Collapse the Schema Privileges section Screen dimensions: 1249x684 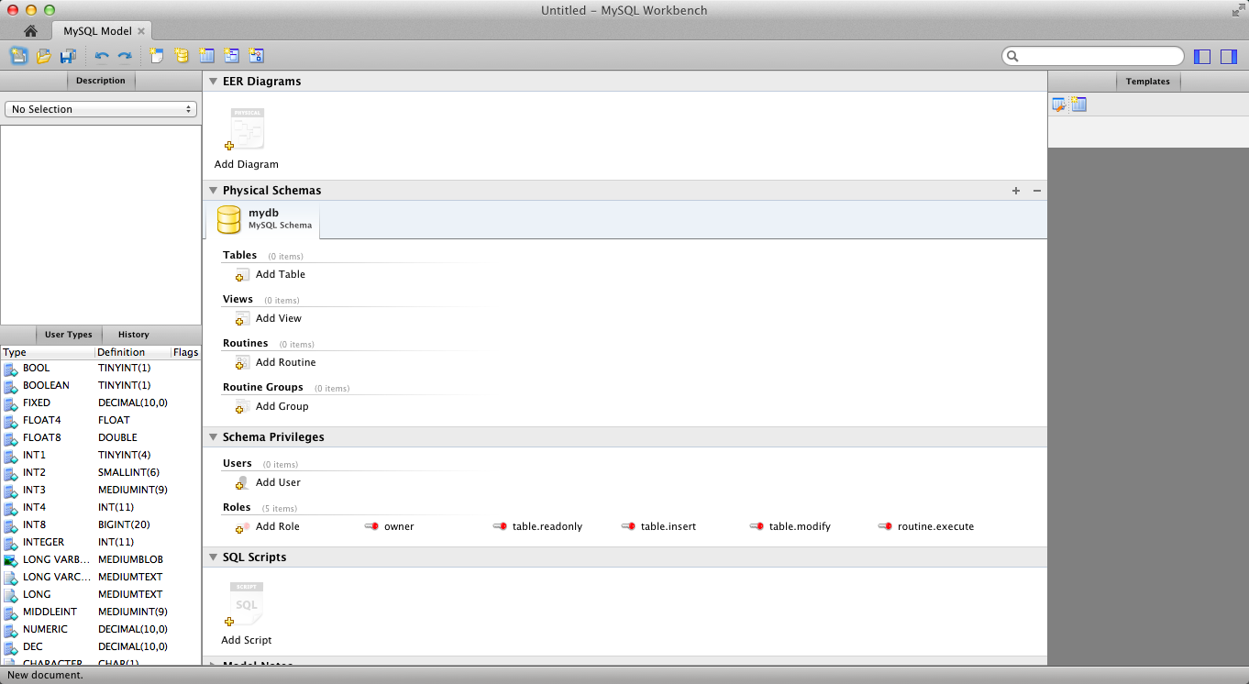[213, 437]
